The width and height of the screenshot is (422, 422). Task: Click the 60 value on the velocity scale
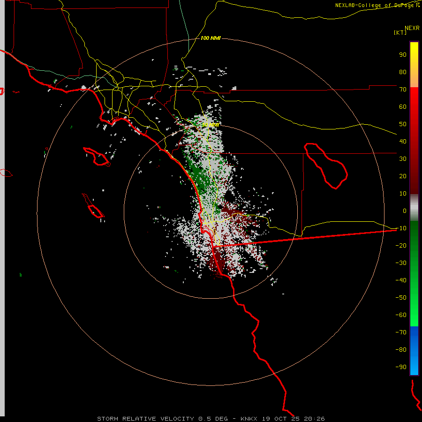pyautogui.click(x=403, y=106)
